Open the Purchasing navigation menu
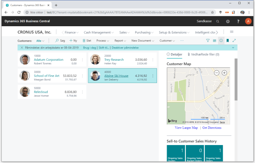This screenshot has width=255, height=163. [x=144, y=32]
